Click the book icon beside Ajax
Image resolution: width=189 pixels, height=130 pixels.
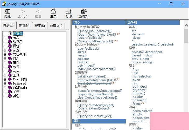tap(10, 71)
